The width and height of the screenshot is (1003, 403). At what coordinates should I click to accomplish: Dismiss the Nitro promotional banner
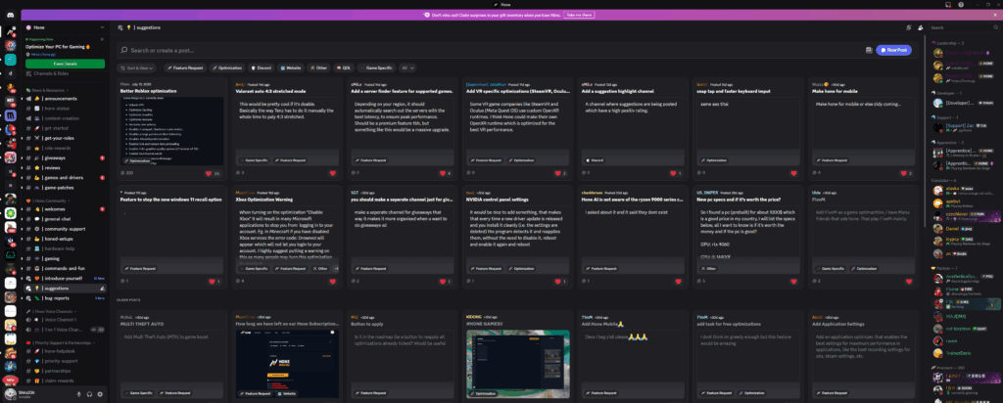[995, 15]
